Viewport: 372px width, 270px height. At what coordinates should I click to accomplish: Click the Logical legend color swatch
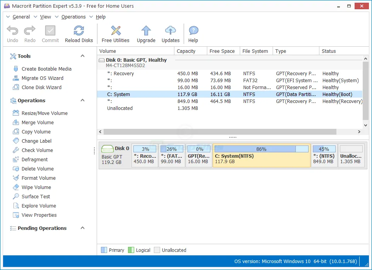pos(131,250)
